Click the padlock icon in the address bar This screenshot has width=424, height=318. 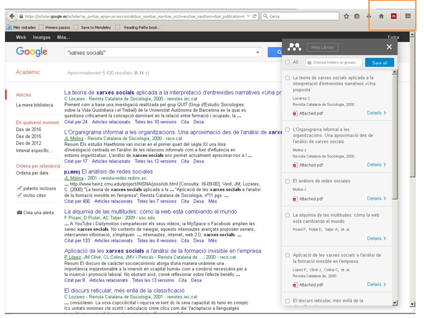coord(21,16)
